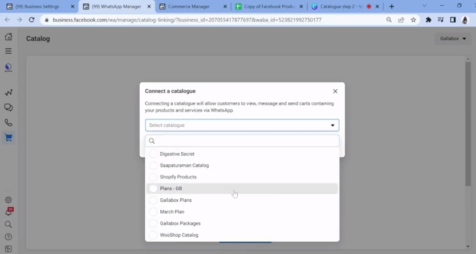The image size is (476, 254).
Task: Select the shopping cart catalog icon
Action: click(9, 138)
